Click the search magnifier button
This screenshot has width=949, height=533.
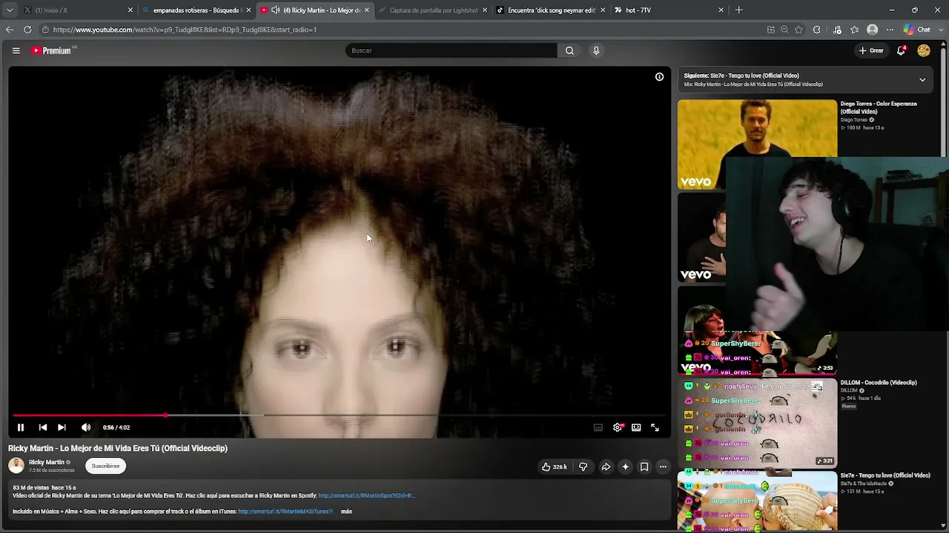click(x=569, y=50)
